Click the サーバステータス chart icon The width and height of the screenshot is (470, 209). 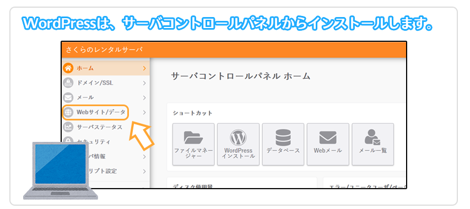coord(68,127)
